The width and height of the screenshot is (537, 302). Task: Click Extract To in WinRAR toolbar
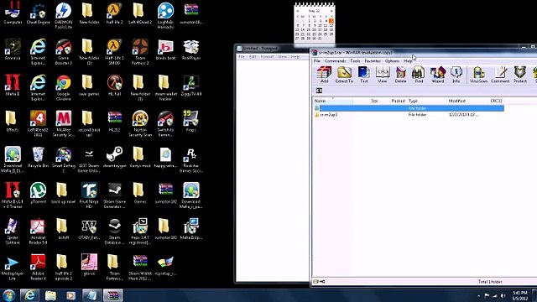tap(344, 75)
